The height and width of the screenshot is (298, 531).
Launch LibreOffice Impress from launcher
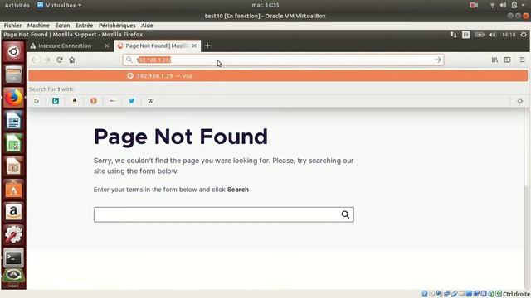pyautogui.click(x=13, y=166)
